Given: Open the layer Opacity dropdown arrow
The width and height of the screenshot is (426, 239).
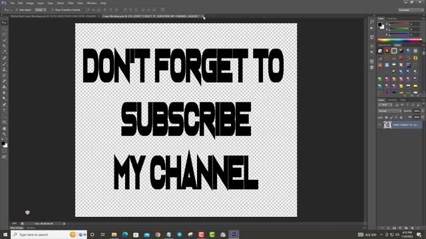Looking at the screenshot, I should point(423,111).
